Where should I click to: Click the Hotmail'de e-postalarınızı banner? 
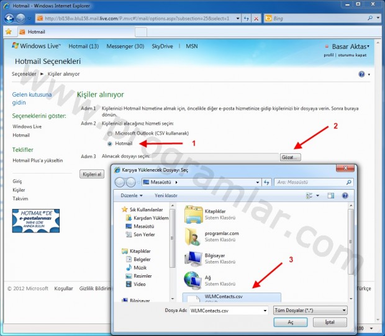[x=36, y=221]
